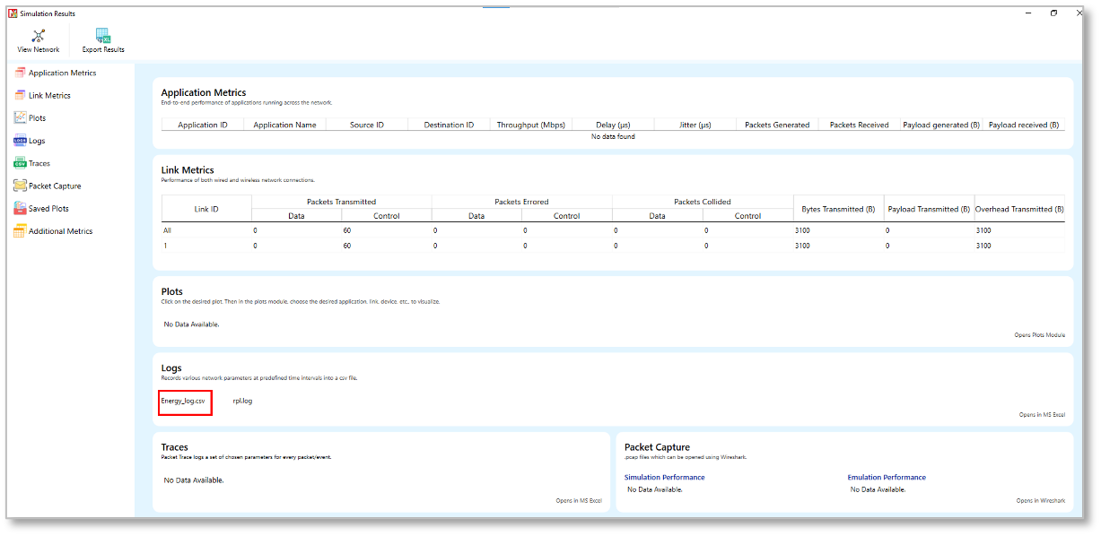The image size is (1101, 536).
Task: Click the Opens Plots Module link
Action: coord(1039,334)
